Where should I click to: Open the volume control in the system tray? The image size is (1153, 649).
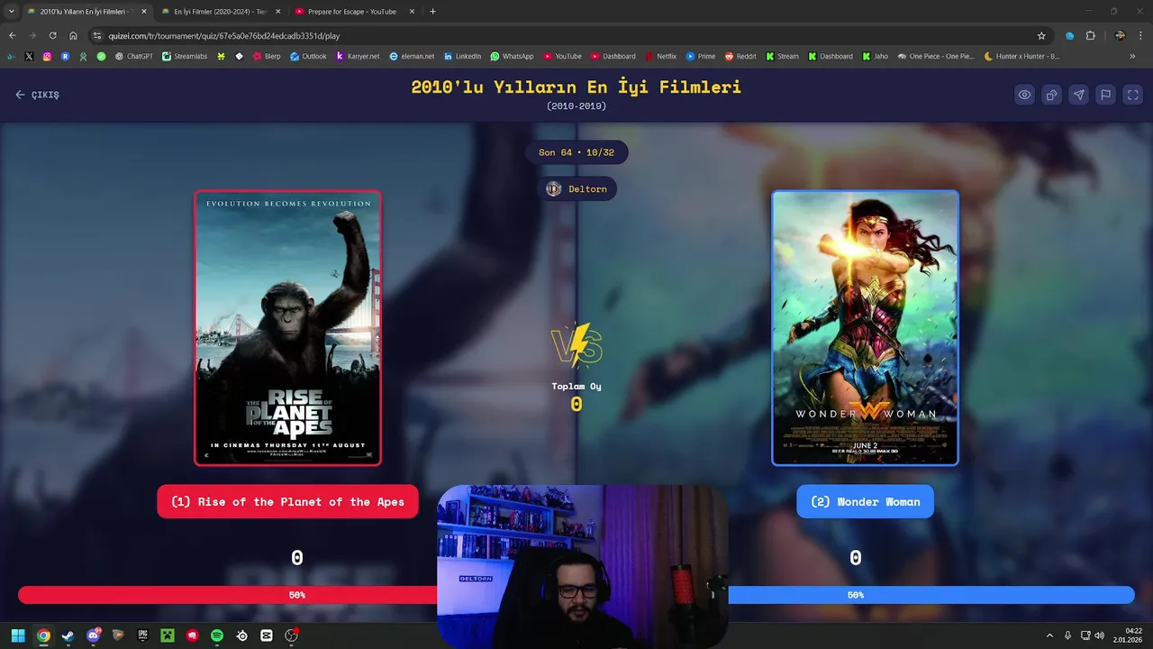click(1099, 635)
